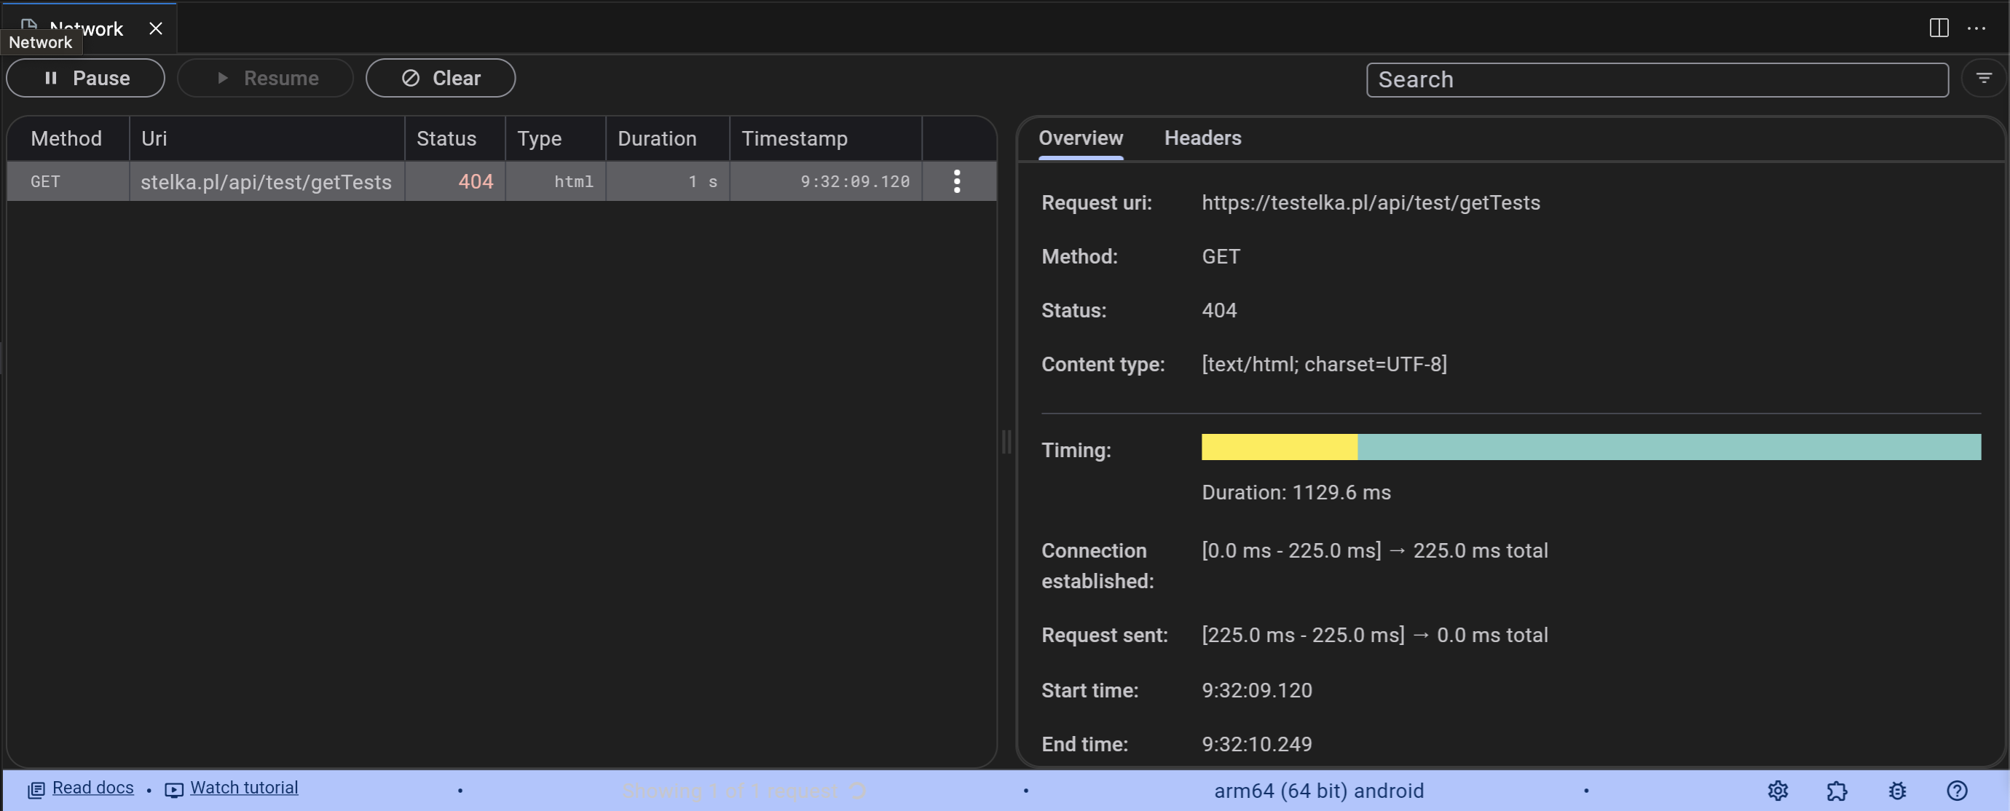This screenshot has width=2010, height=811.
Task: Open the DevTools settings gear
Action: 1778,791
